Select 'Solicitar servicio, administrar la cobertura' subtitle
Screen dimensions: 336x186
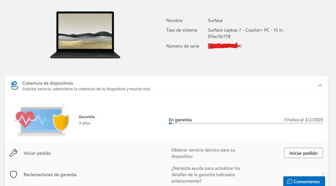(86, 89)
